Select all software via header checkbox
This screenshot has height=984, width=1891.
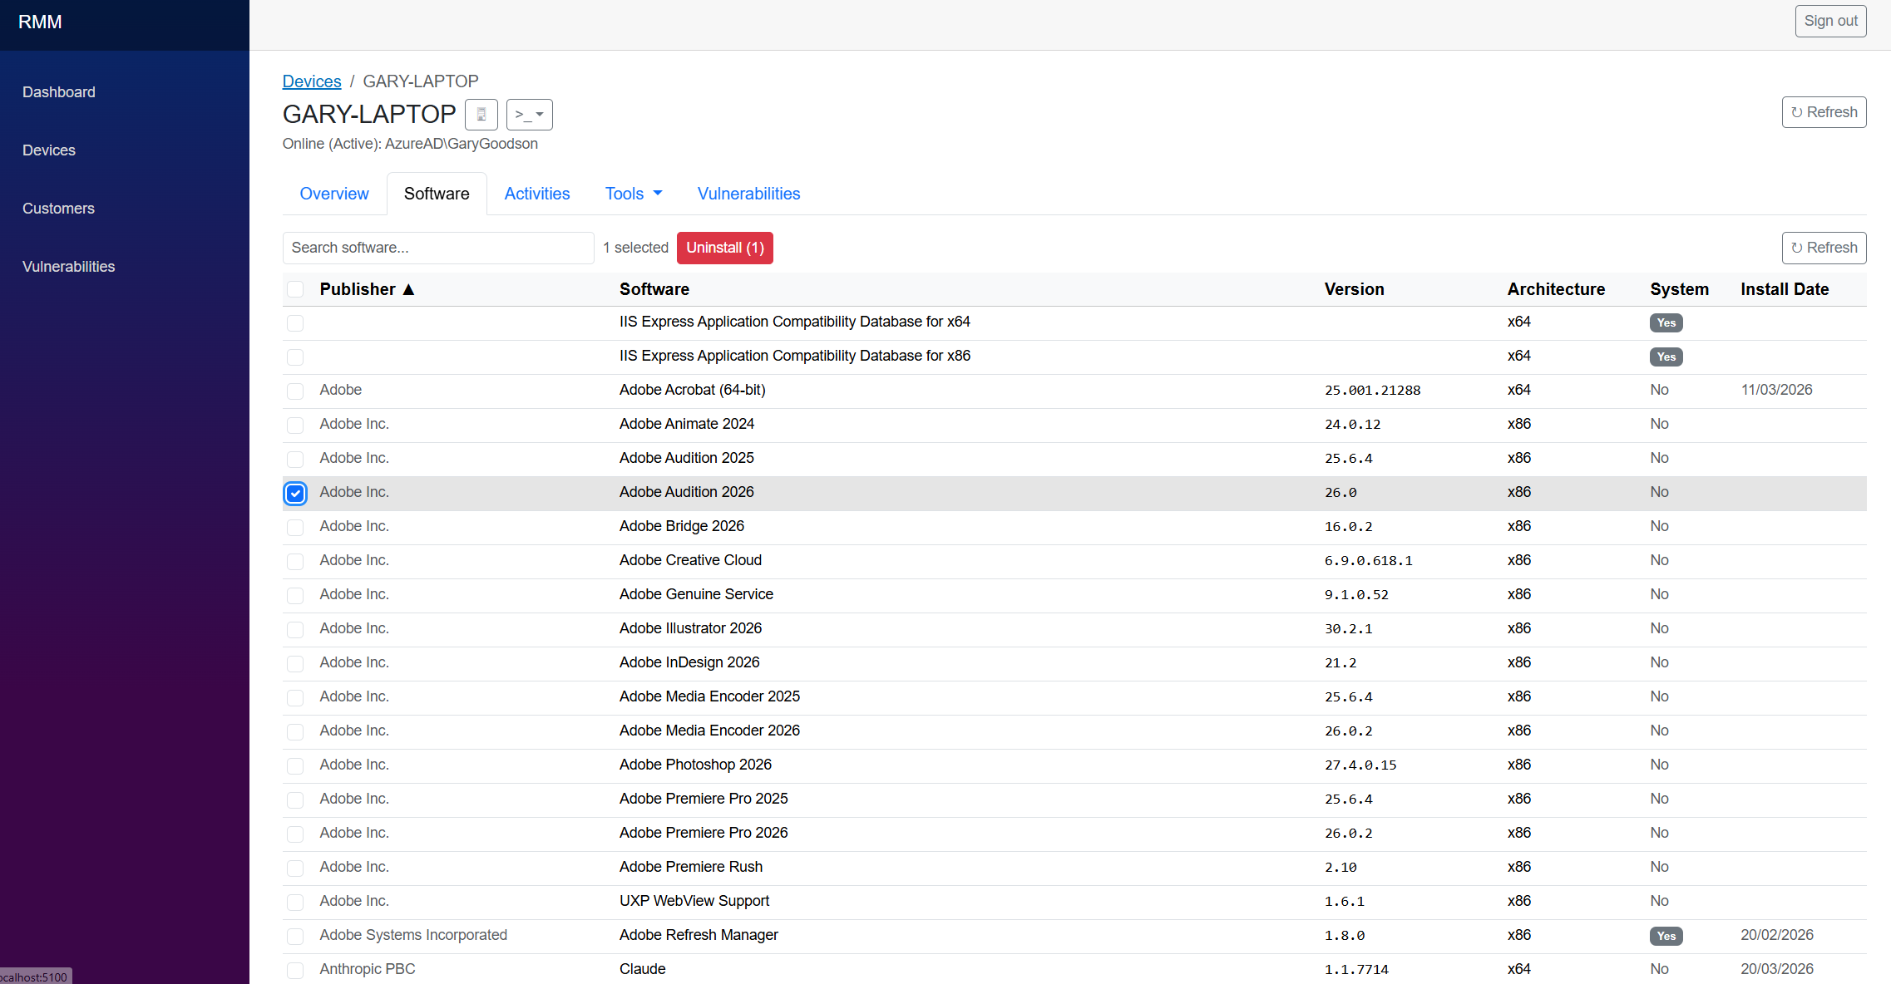point(295,288)
